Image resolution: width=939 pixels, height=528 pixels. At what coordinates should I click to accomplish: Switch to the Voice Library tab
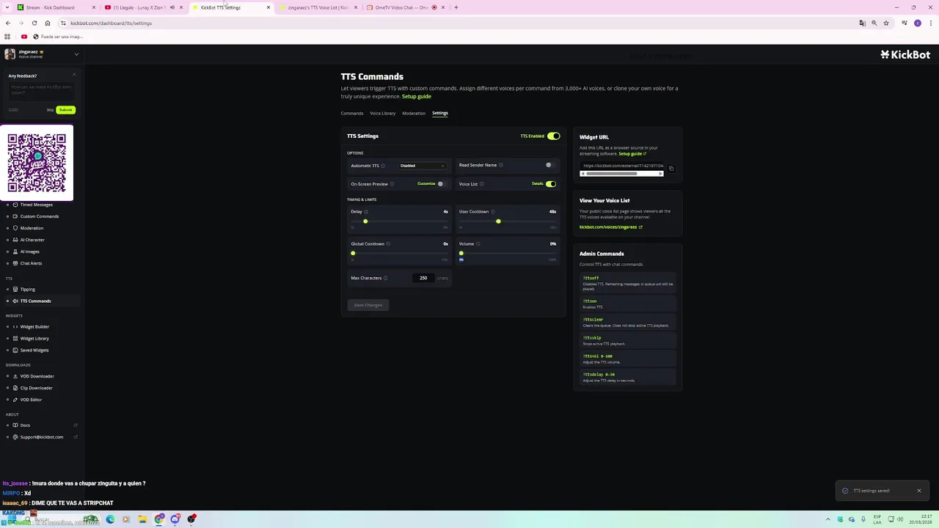click(382, 113)
